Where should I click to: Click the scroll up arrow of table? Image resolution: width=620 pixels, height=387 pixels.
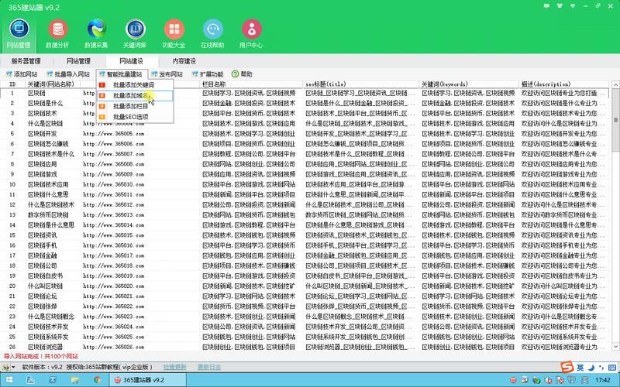coord(615,84)
